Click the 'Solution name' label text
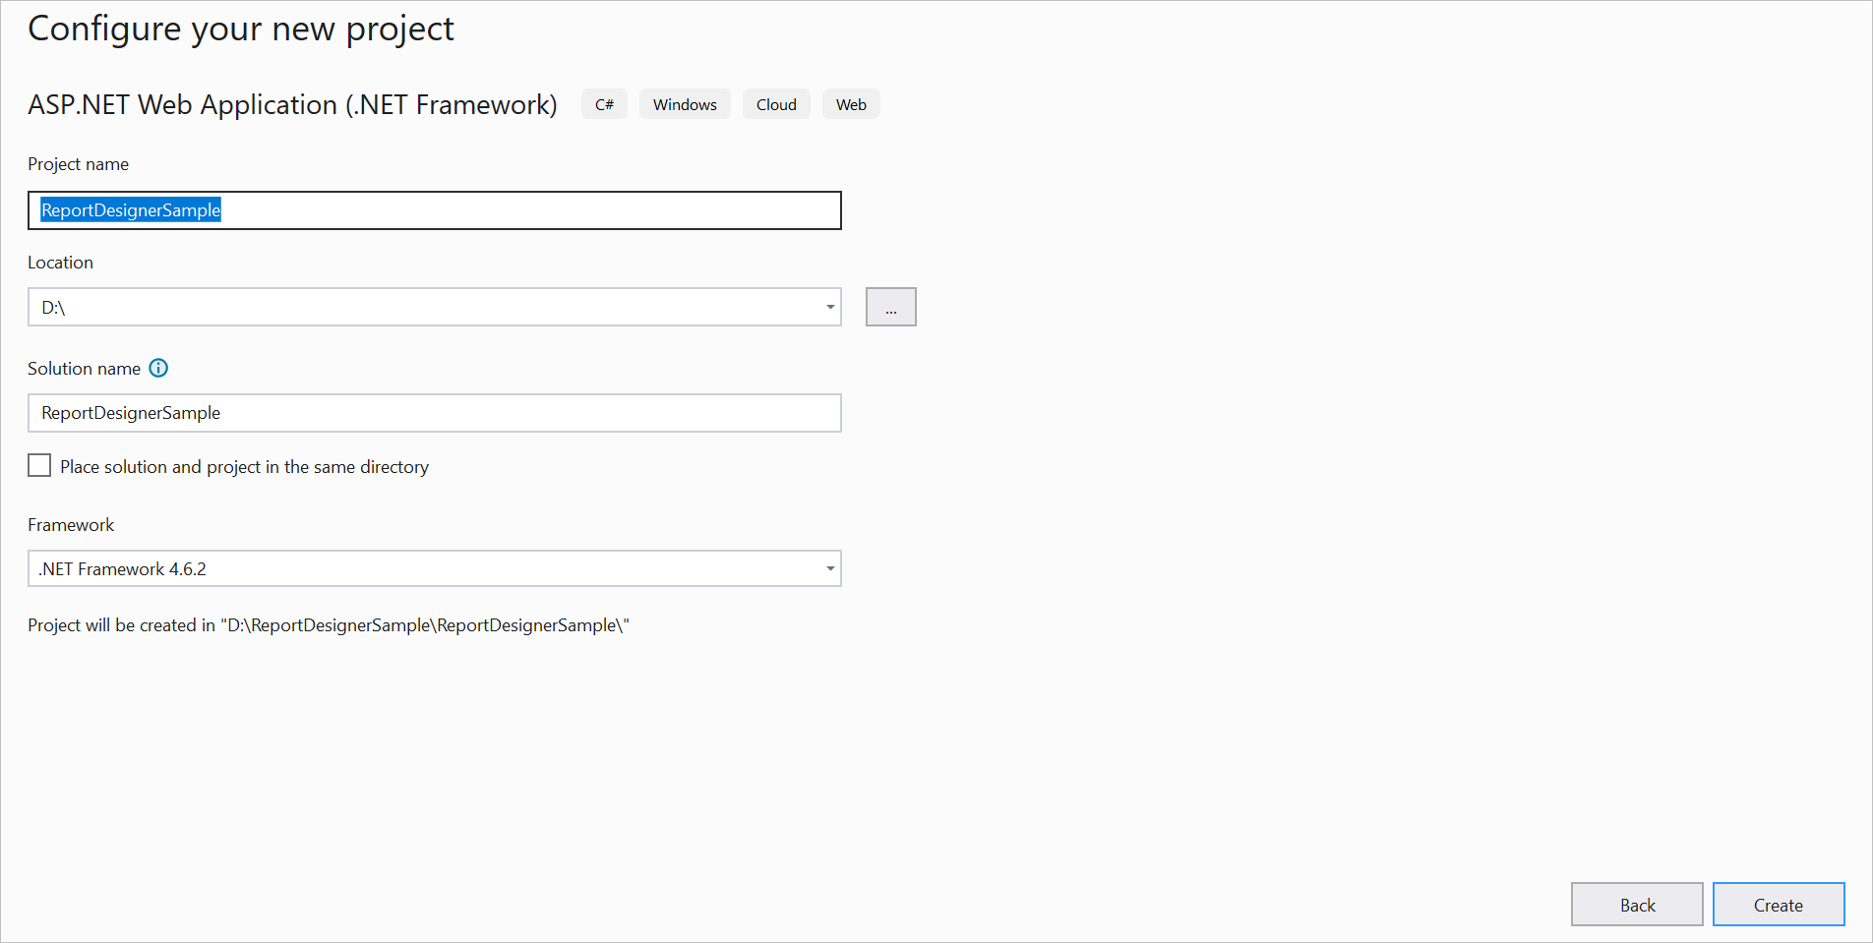The width and height of the screenshot is (1873, 943). pos(84,369)
